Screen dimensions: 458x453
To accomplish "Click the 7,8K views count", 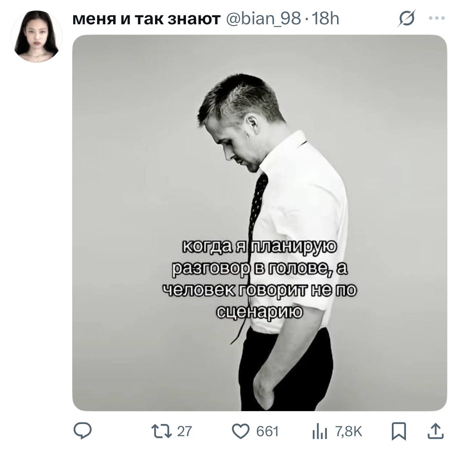I will 349,431.
